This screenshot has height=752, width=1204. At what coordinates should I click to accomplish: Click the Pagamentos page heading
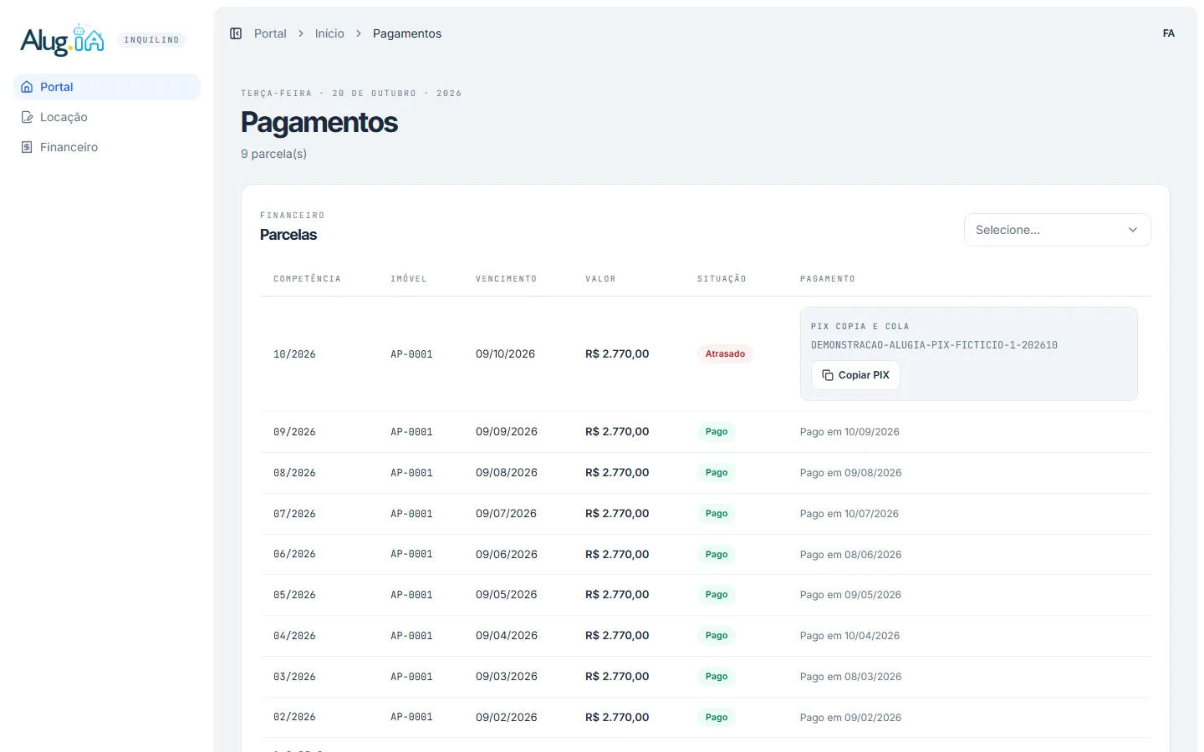pos(319,122)
